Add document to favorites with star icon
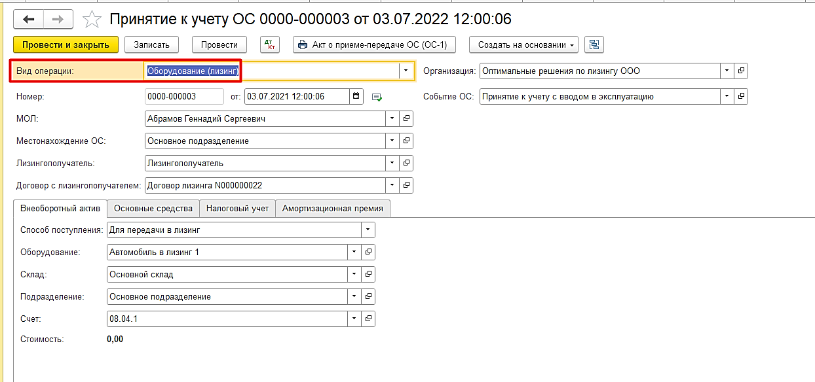This screenshot has width=815, height=382. (x=92, y=20)
